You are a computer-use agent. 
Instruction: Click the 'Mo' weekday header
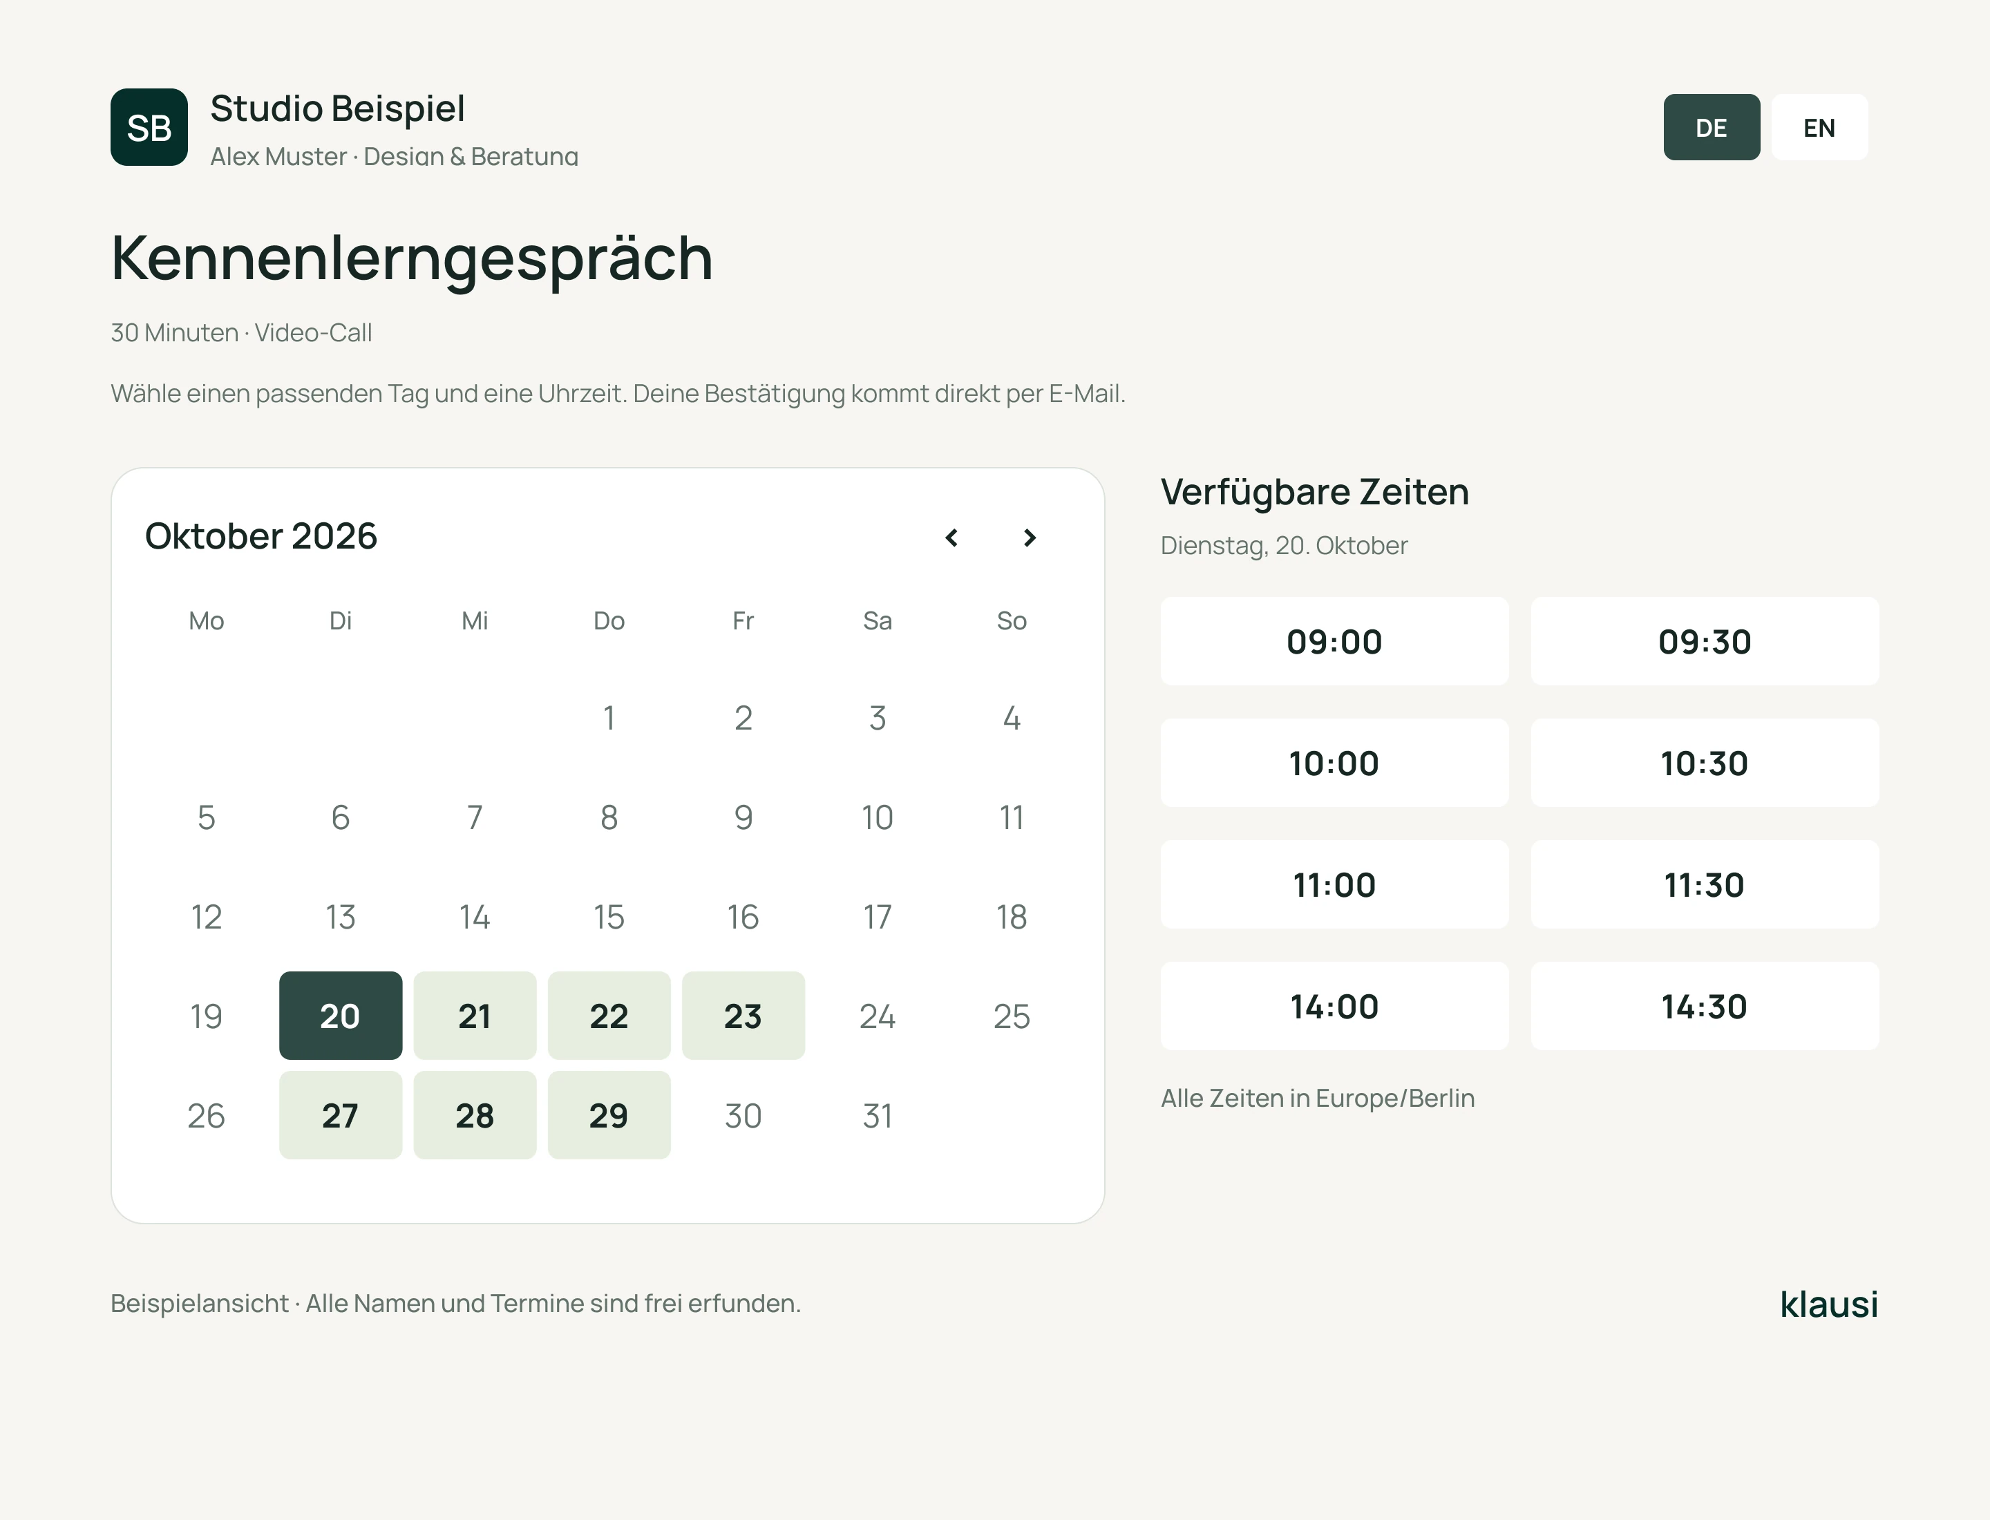coord(207,620)
